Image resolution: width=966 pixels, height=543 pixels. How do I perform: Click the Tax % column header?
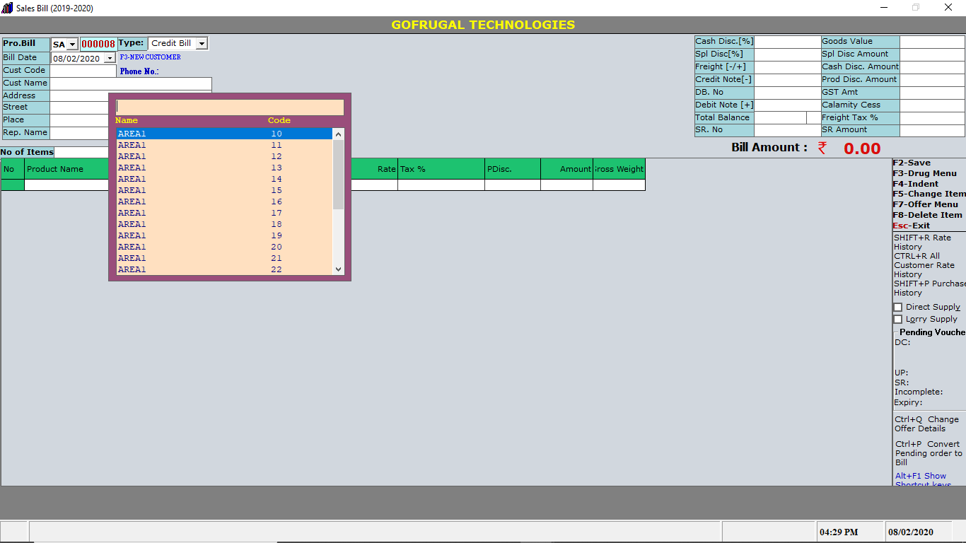pos(441,169)
